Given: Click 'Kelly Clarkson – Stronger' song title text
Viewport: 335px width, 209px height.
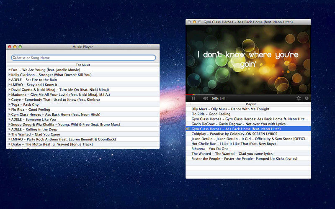Looking at the screenshot, I should pyautogui.click(x=51, y=75).
